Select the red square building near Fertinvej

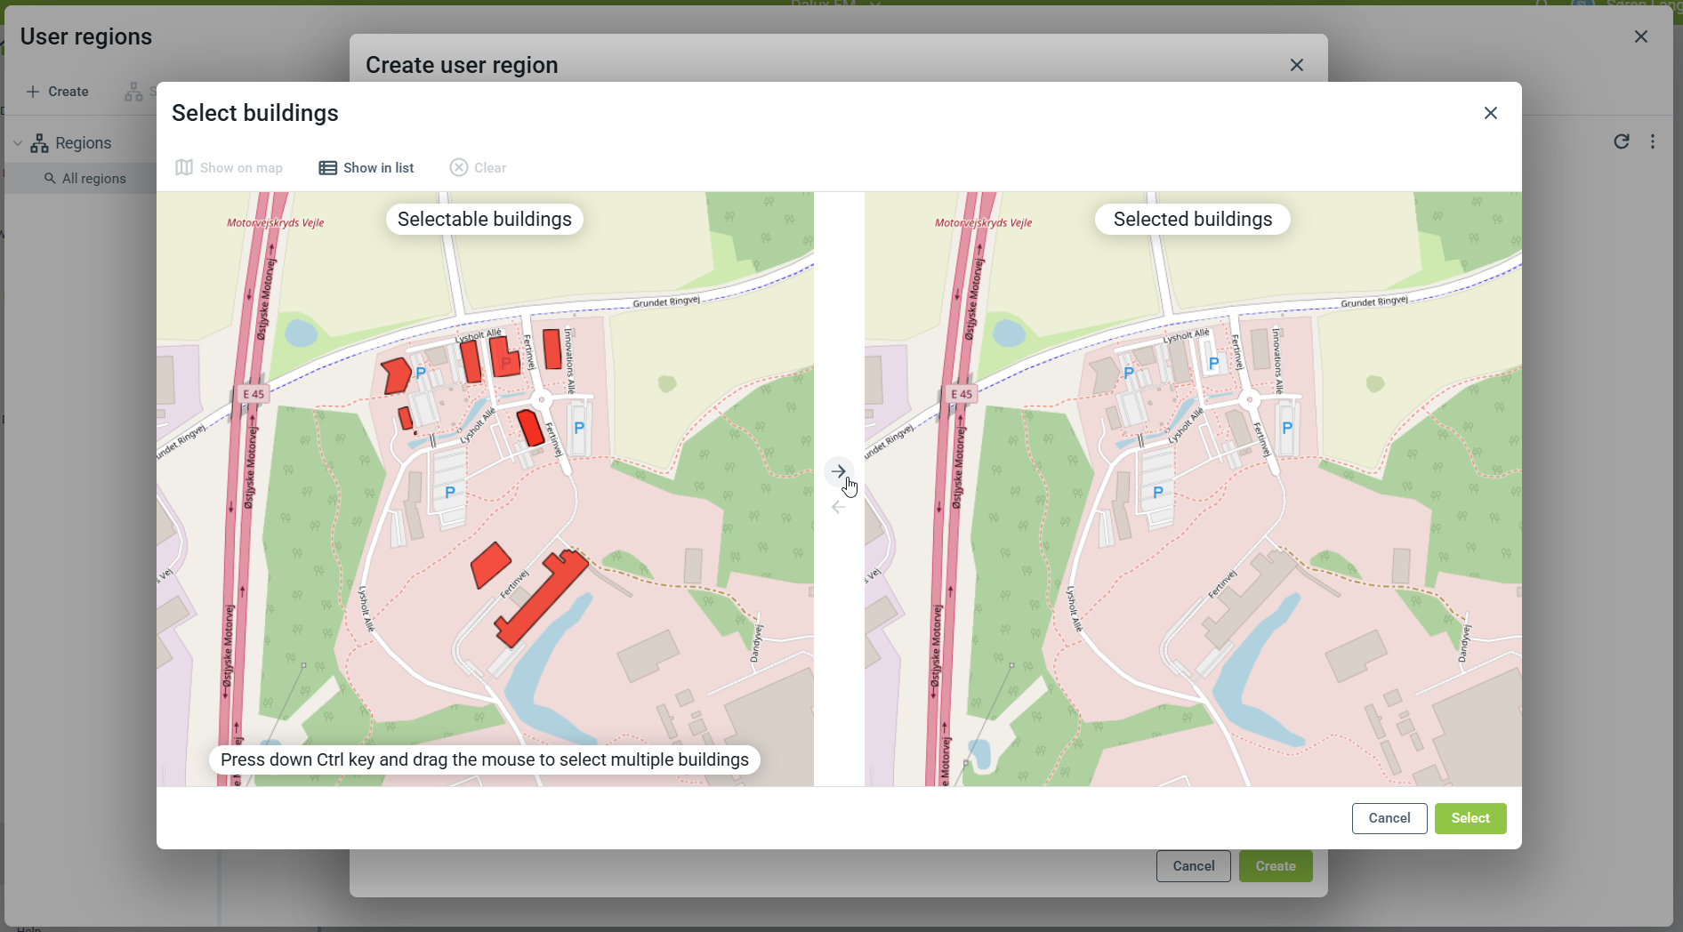(490, 565)
